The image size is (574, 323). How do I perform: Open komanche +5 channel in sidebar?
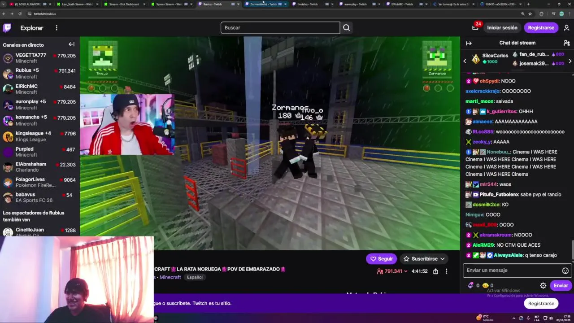coord(39,120)
